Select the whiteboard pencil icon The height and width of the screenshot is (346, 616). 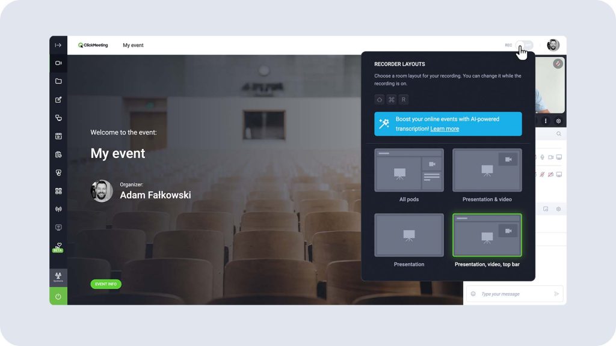[58, 100]
